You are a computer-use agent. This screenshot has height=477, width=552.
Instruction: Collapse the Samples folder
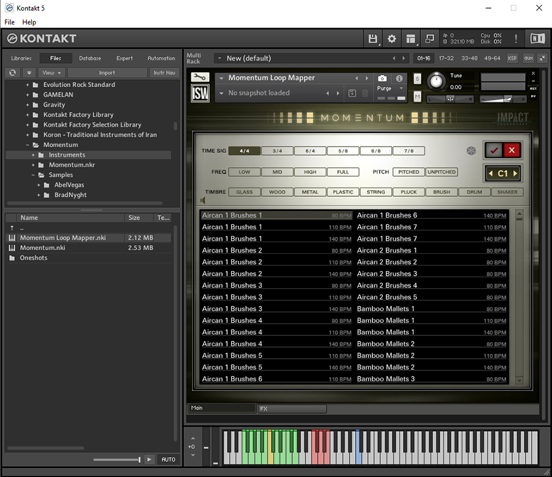(x=33, y=175)
